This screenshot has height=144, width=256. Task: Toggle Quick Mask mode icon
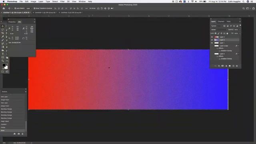(3, 72)
